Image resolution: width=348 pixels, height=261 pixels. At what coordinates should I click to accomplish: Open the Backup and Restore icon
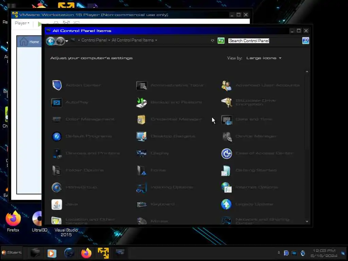tap(142, 103)
